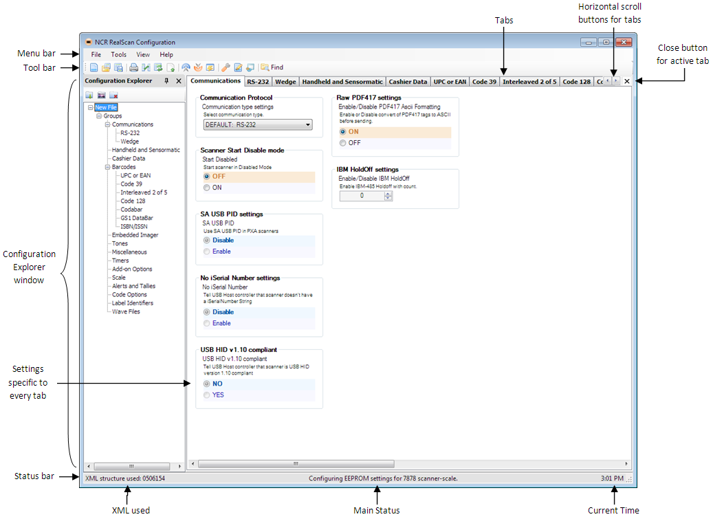Select Wave Files in the tree
The image size is (713, 519).
(126, 312)
